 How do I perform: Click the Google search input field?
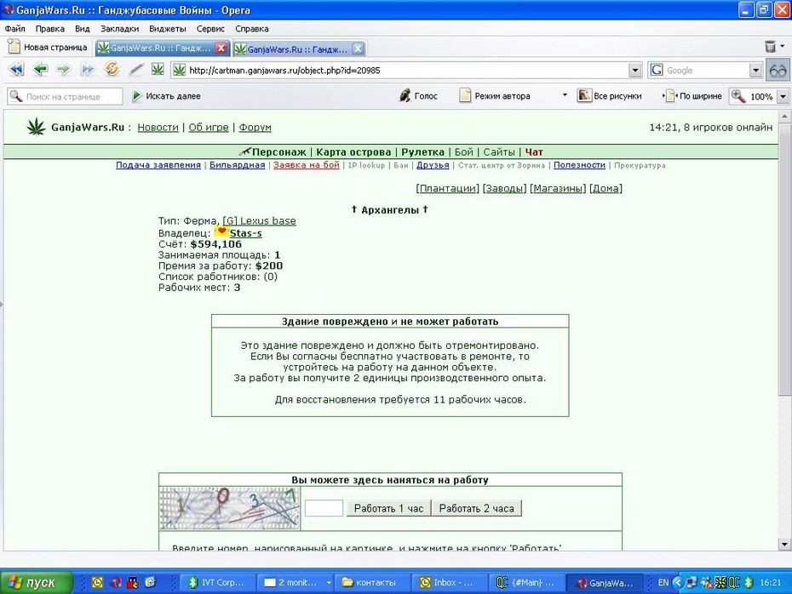(706, 70)
